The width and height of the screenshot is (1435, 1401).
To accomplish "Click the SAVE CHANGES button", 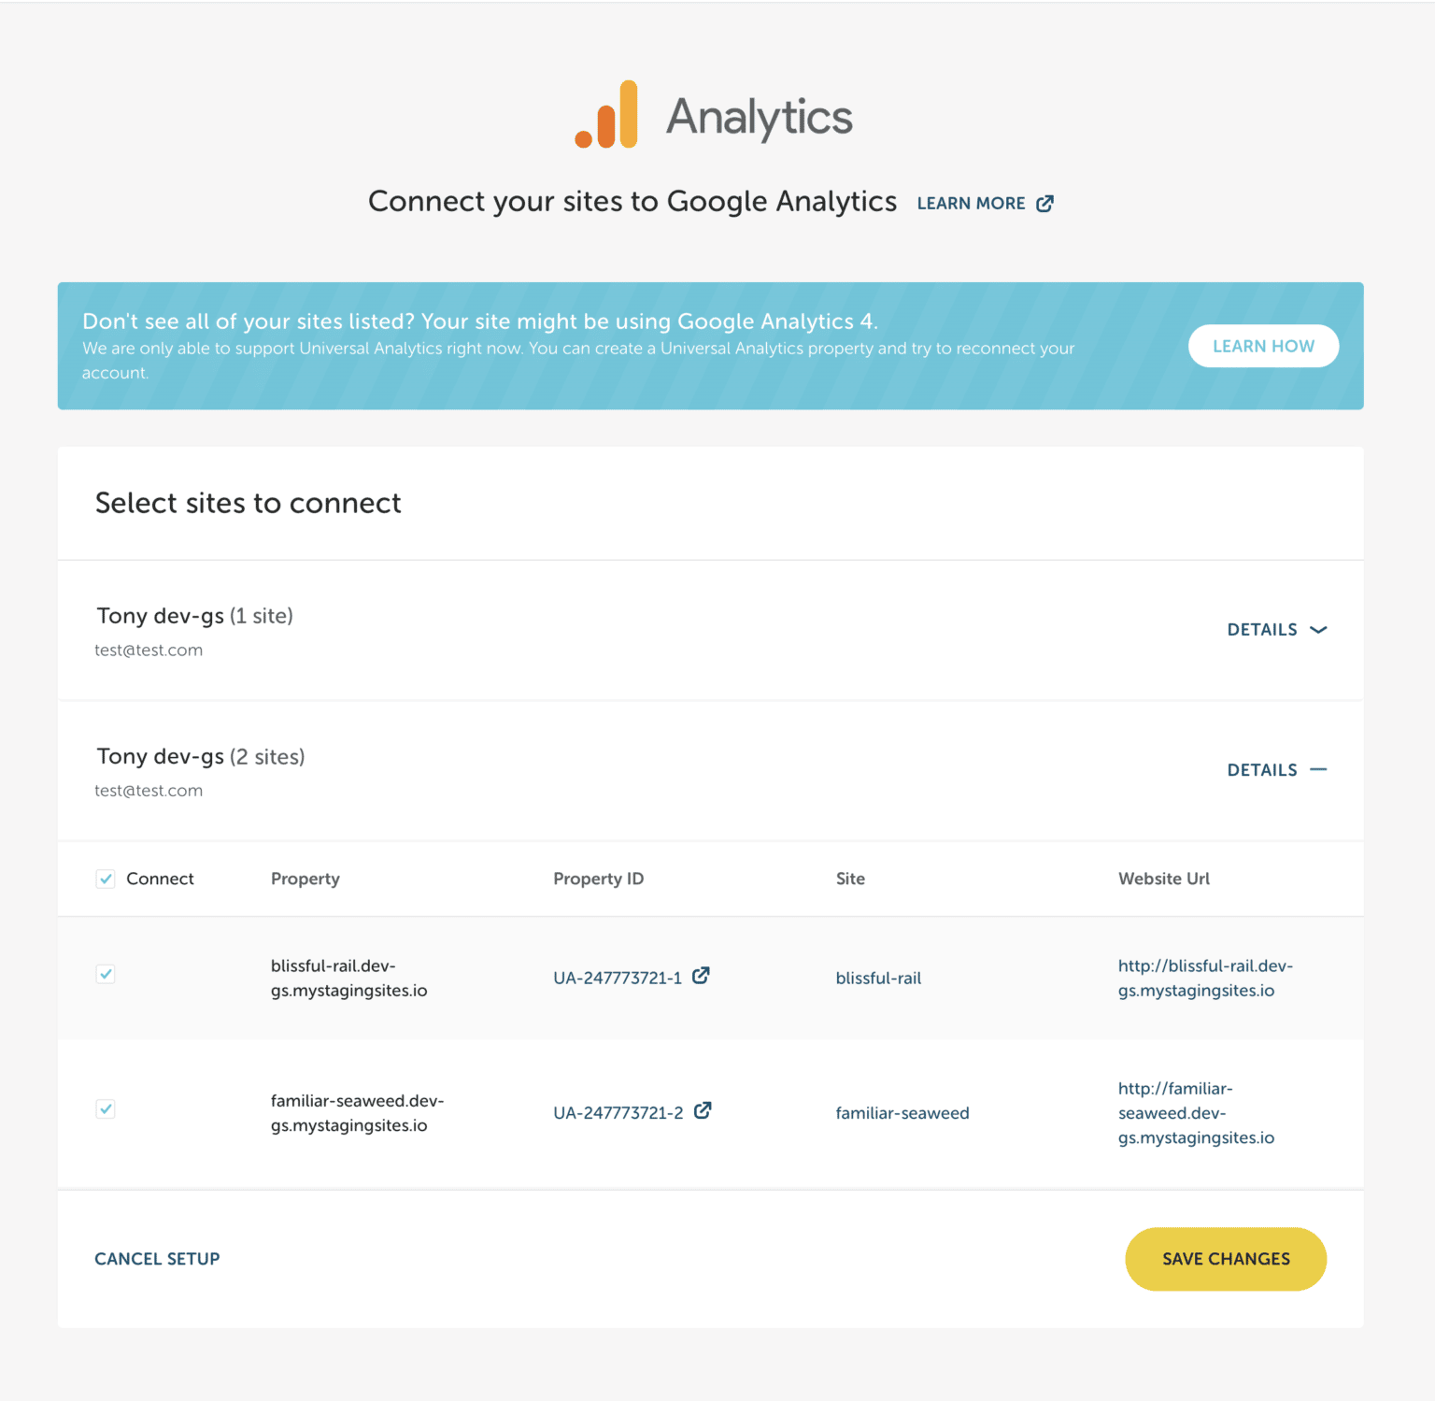I will point(1226,1259).
